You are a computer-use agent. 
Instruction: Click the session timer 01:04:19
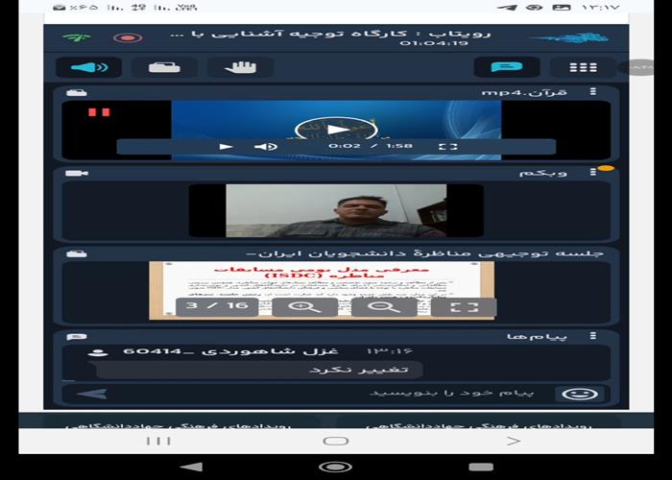(434, 43)
